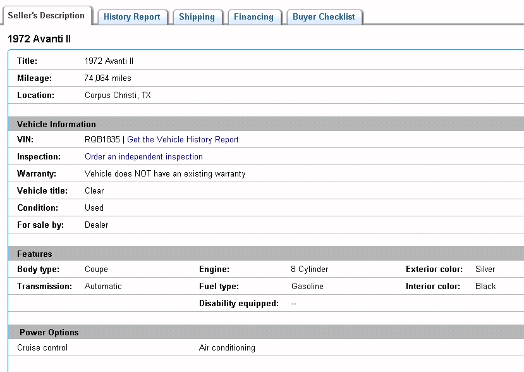Click the Features section header
Screen dimensions: 524x372
[35, 254]
